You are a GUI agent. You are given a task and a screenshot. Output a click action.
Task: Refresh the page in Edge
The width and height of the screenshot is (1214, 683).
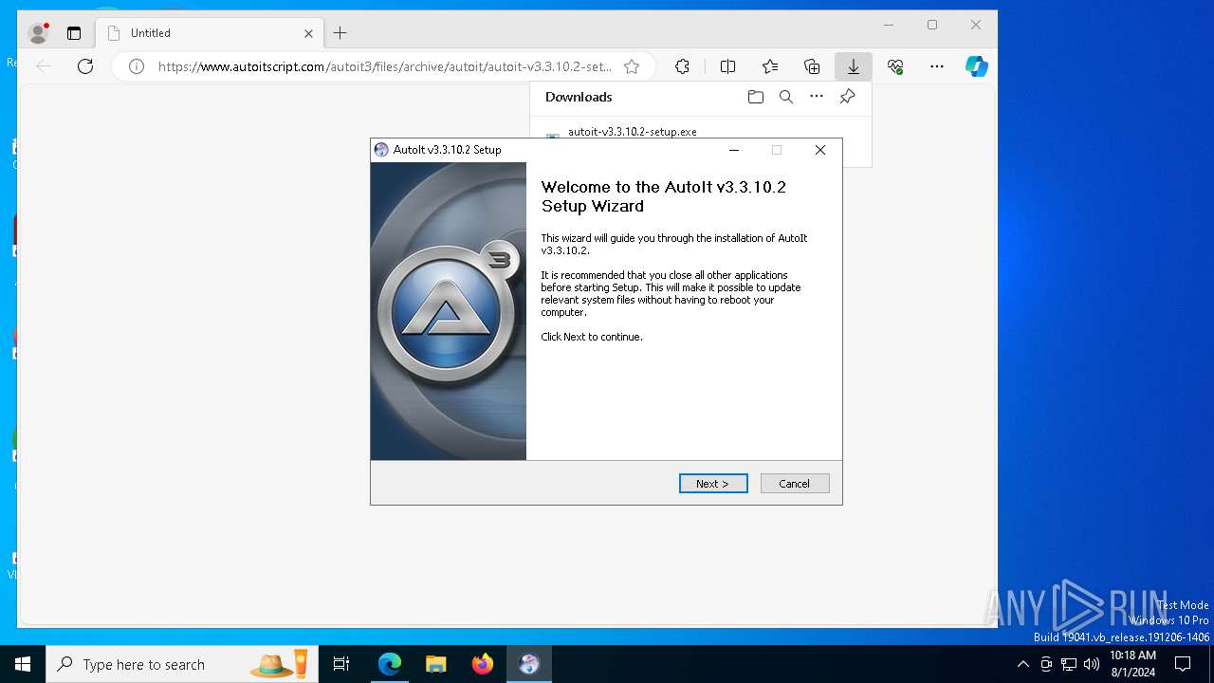tap(85, 66)
